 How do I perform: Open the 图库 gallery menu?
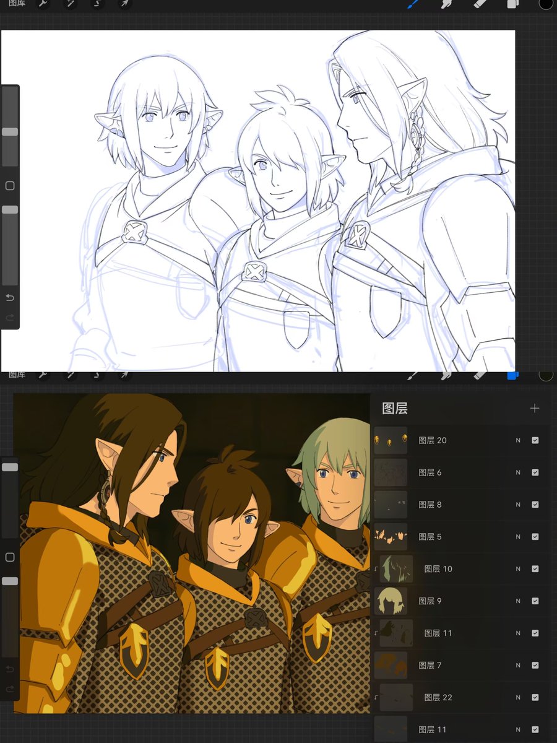tap(15, 5)
